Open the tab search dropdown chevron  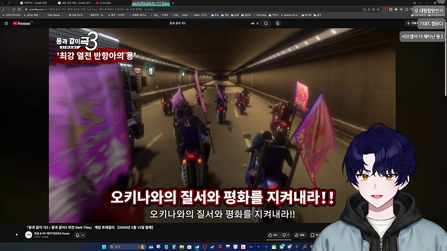(420, 3)
